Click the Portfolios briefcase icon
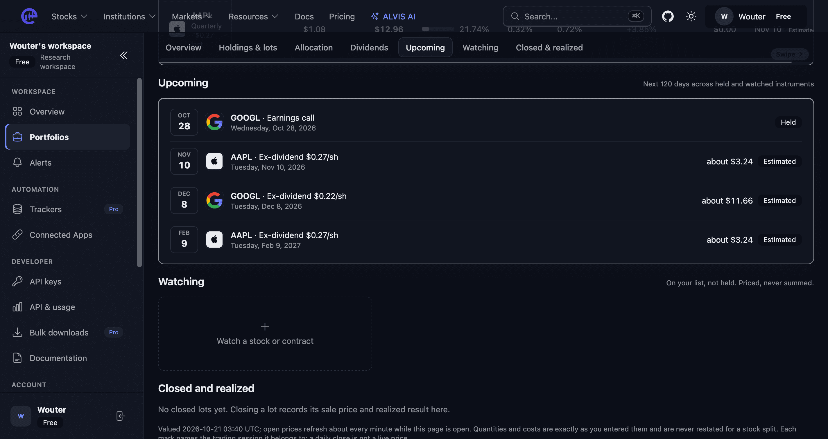Viewport: 828px width, 439px height. [17, 137]
